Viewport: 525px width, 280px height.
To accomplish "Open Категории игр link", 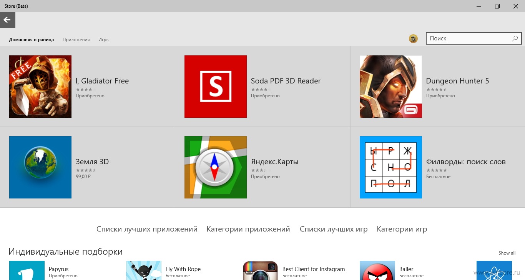I will coord(402,229).
